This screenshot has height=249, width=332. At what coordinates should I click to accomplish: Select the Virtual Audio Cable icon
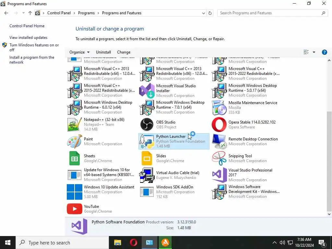tap(147, 175)
